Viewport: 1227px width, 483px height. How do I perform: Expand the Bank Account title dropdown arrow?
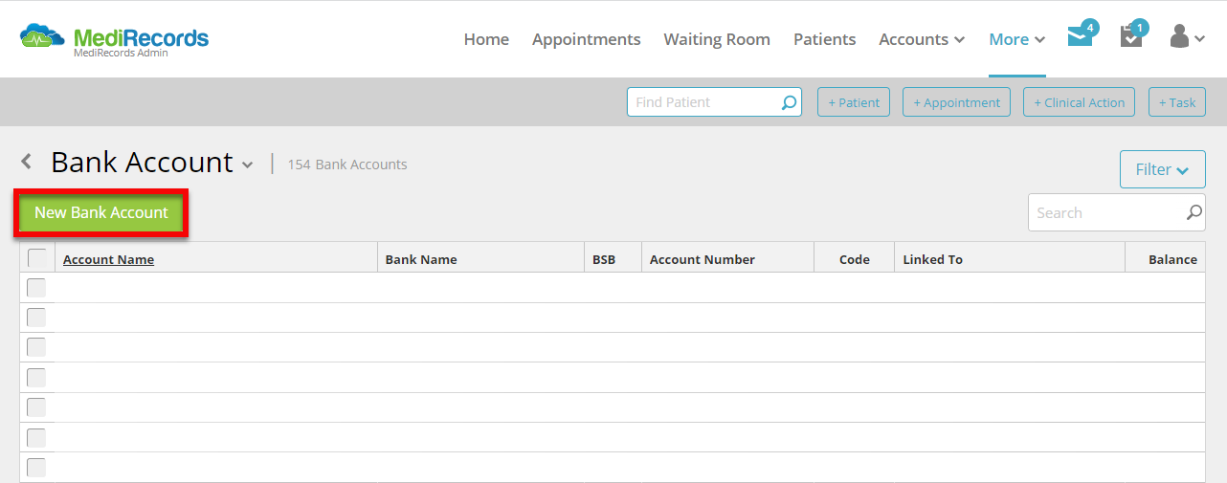click(247, 165)
